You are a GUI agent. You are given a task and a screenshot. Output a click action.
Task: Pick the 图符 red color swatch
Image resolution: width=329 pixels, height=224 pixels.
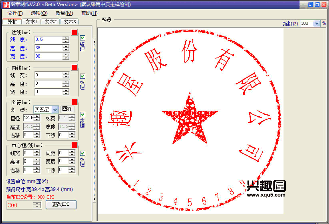[x=75, y=102]
